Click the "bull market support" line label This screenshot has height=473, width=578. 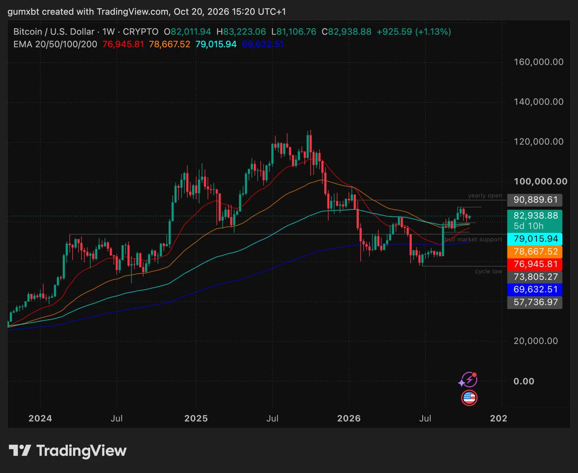(x=473, y=239)
